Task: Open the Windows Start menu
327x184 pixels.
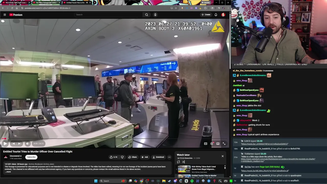Action: click(x=96, y=181)
